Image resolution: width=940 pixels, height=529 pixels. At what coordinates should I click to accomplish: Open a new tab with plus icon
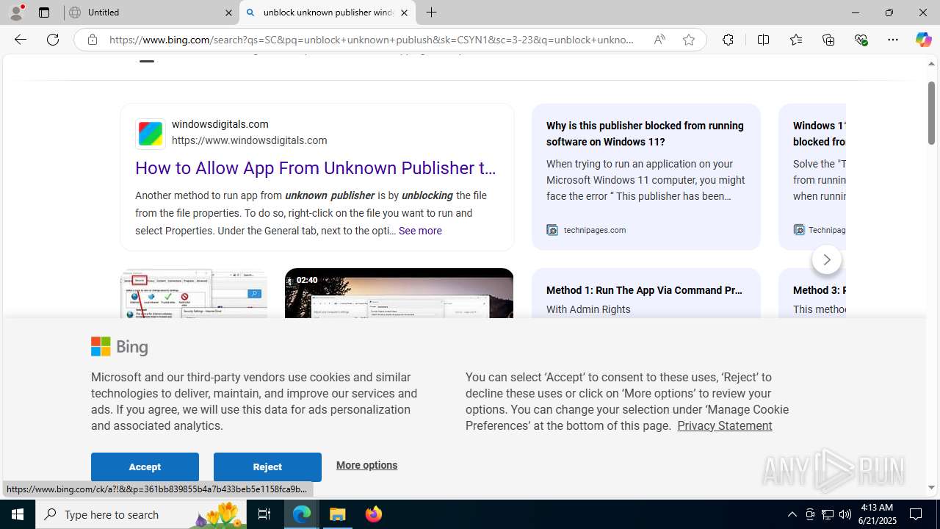click(x=432, y=12)
